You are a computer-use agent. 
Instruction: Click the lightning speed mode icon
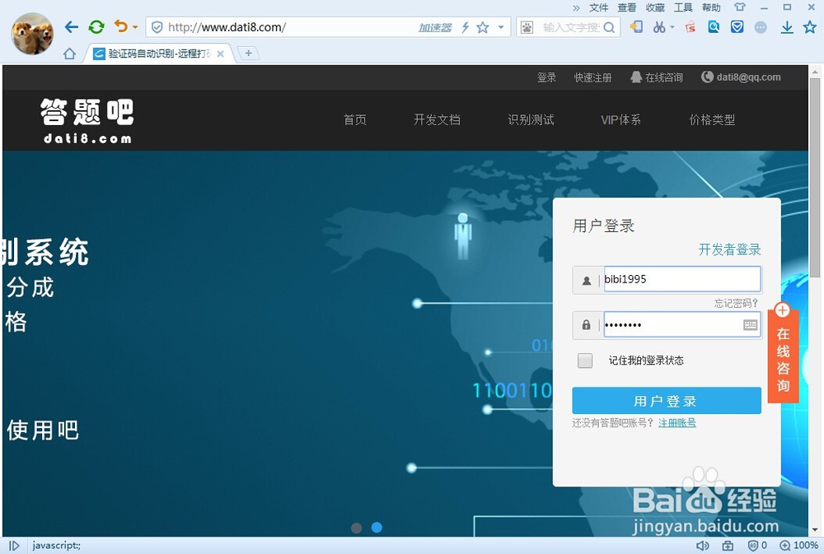[x=465, y=27]
